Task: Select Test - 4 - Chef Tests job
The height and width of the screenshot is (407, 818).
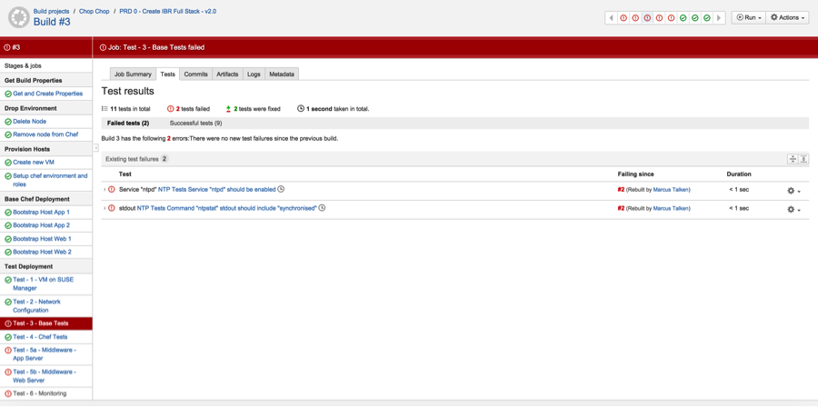Action: pos(40,337)
